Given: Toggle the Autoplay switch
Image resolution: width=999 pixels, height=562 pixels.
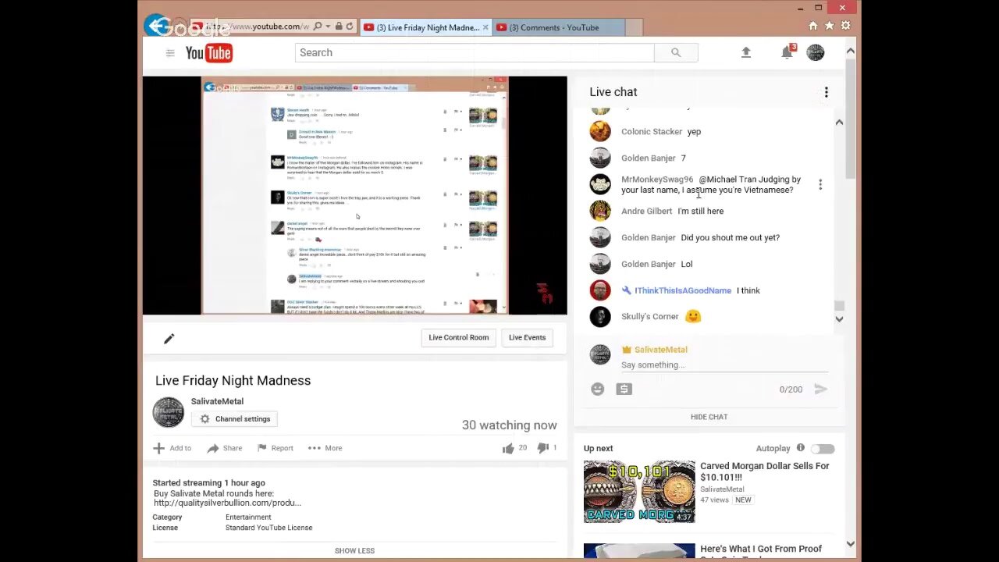Looking at the screenshot, I should (x=823, y=449).
